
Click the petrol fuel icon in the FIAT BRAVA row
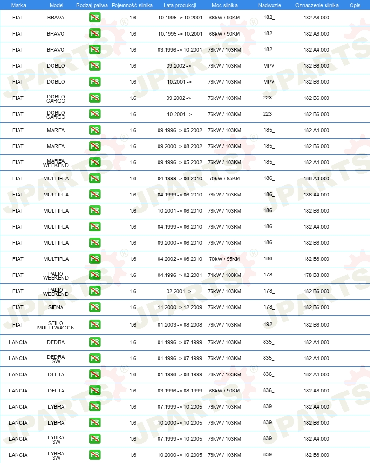point(95,18)
